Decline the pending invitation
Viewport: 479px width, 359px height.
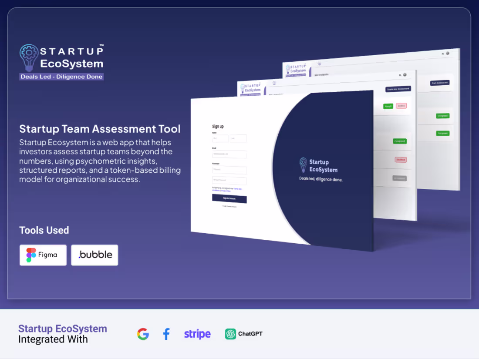click(401, 106)
